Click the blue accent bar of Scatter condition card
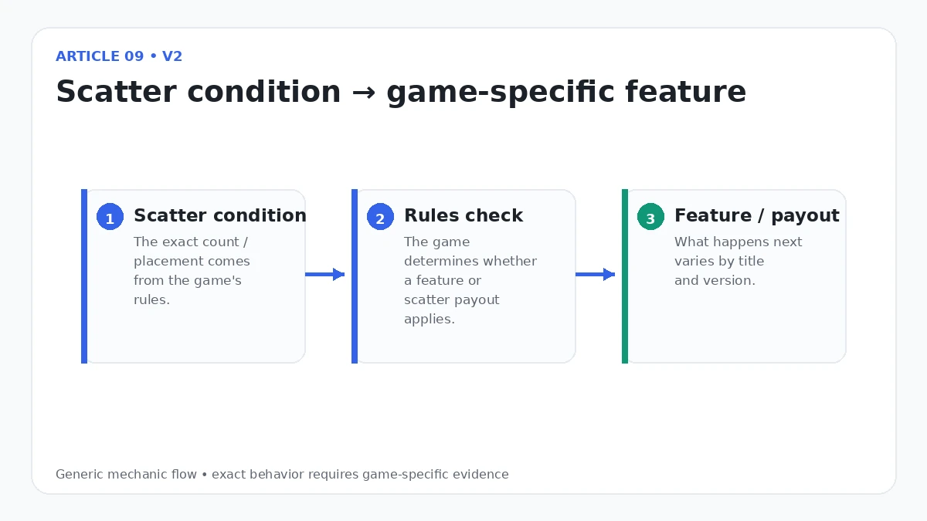 [84, 276]
